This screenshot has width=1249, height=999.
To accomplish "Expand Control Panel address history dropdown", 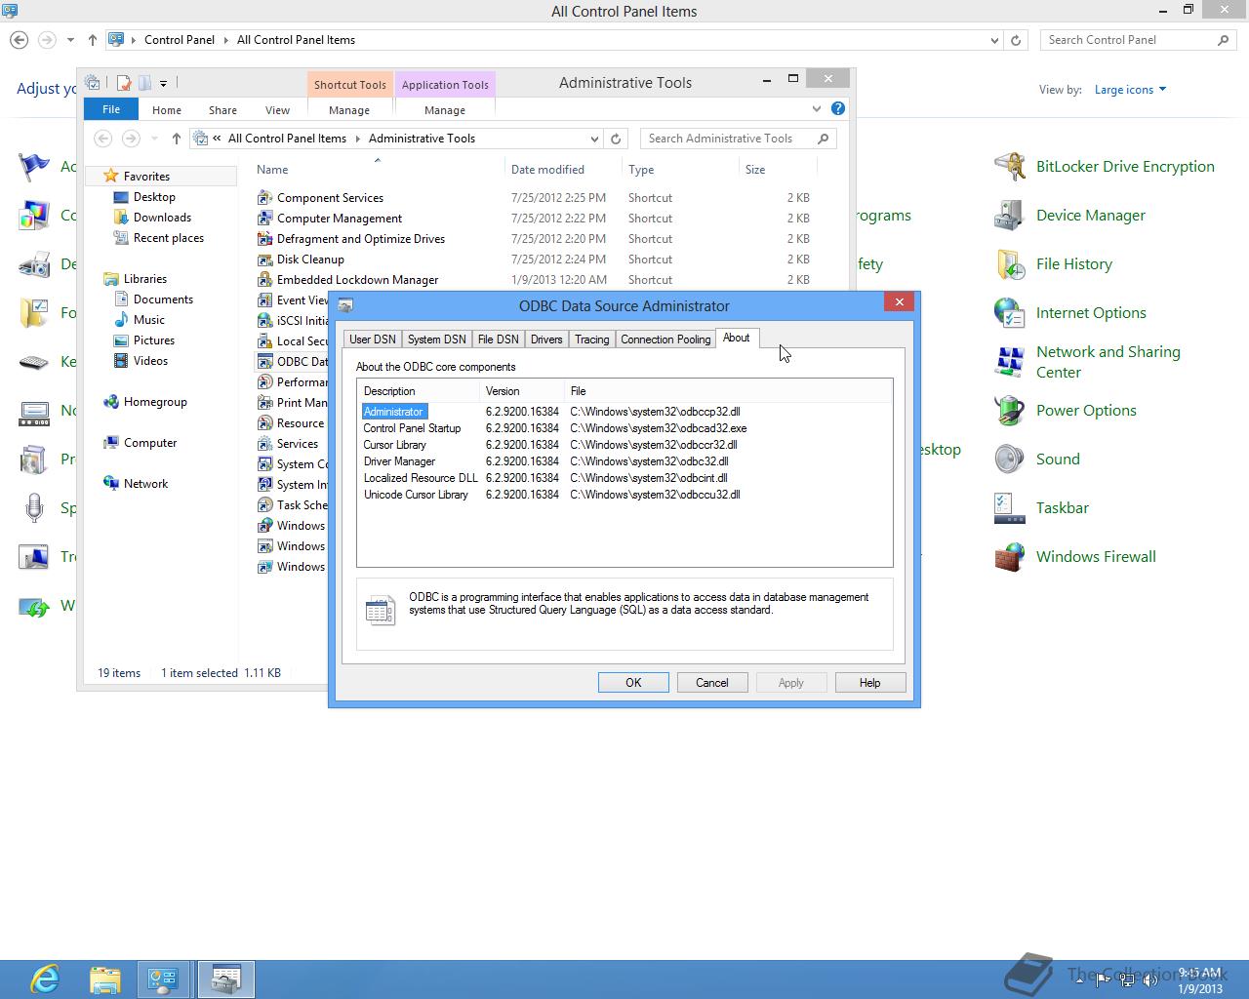I will [994, 40].
